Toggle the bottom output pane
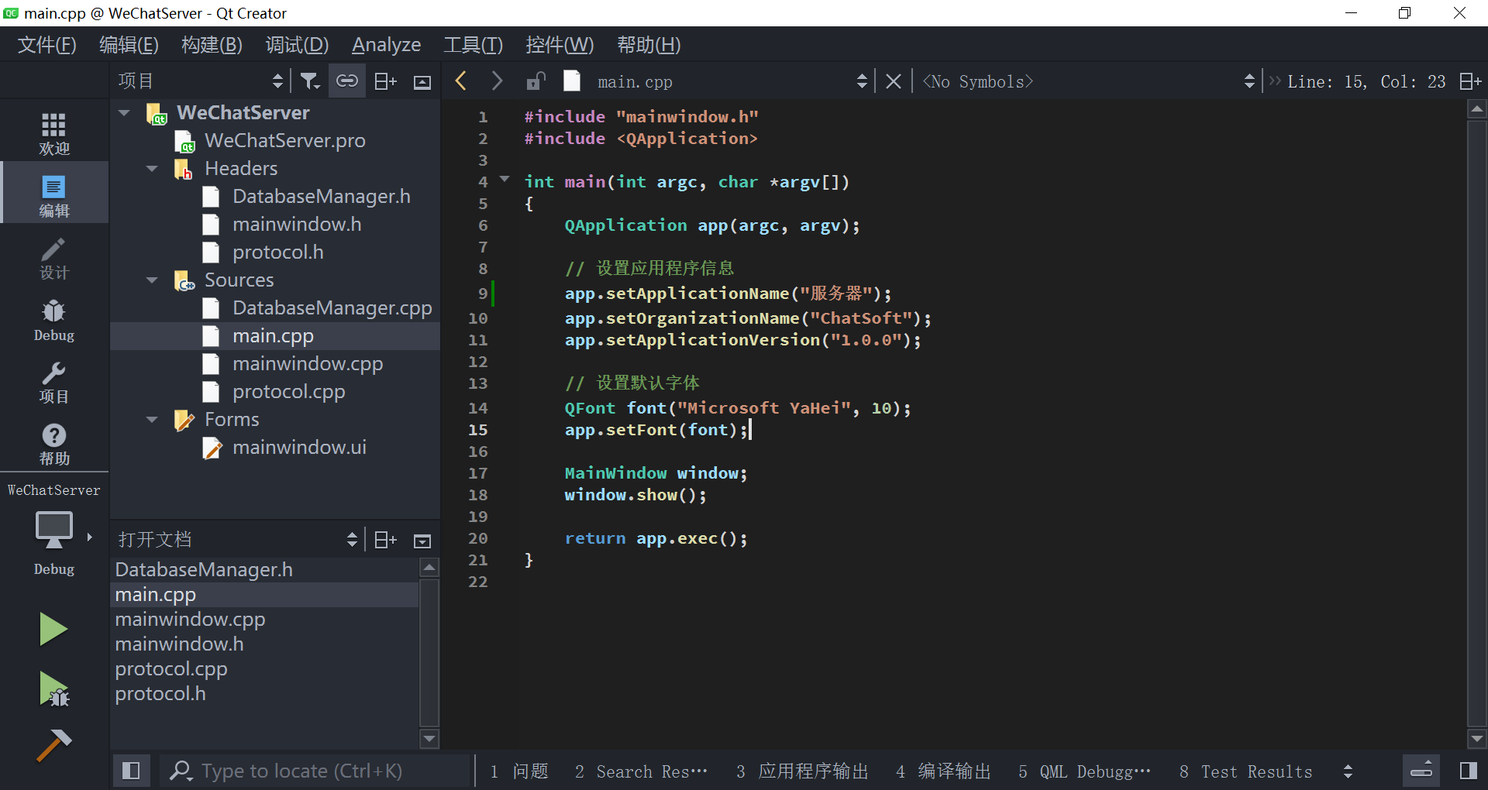The width and height of the screenshot is (1488, 790). pos(1421,771)
